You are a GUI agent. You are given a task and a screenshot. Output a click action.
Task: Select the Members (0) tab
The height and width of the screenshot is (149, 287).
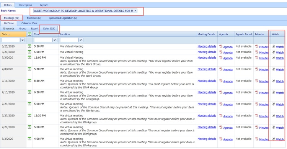[x=34, y=18]
